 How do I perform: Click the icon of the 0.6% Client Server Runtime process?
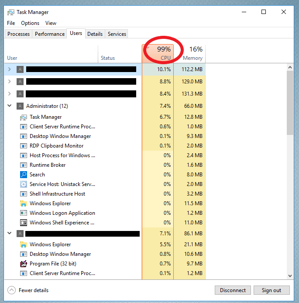click(24, 127)
